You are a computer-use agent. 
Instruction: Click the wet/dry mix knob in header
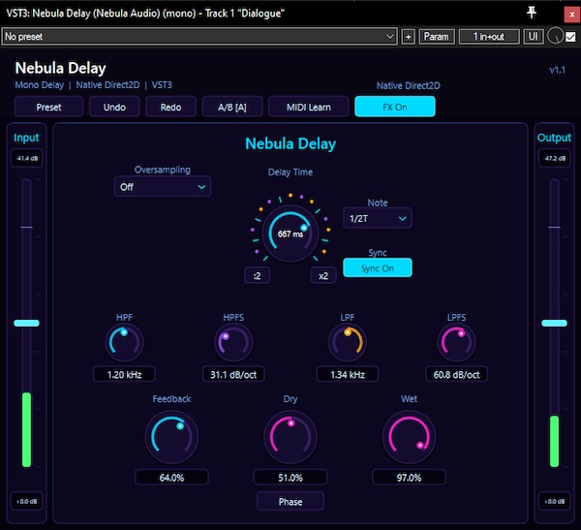coord(555,36)
